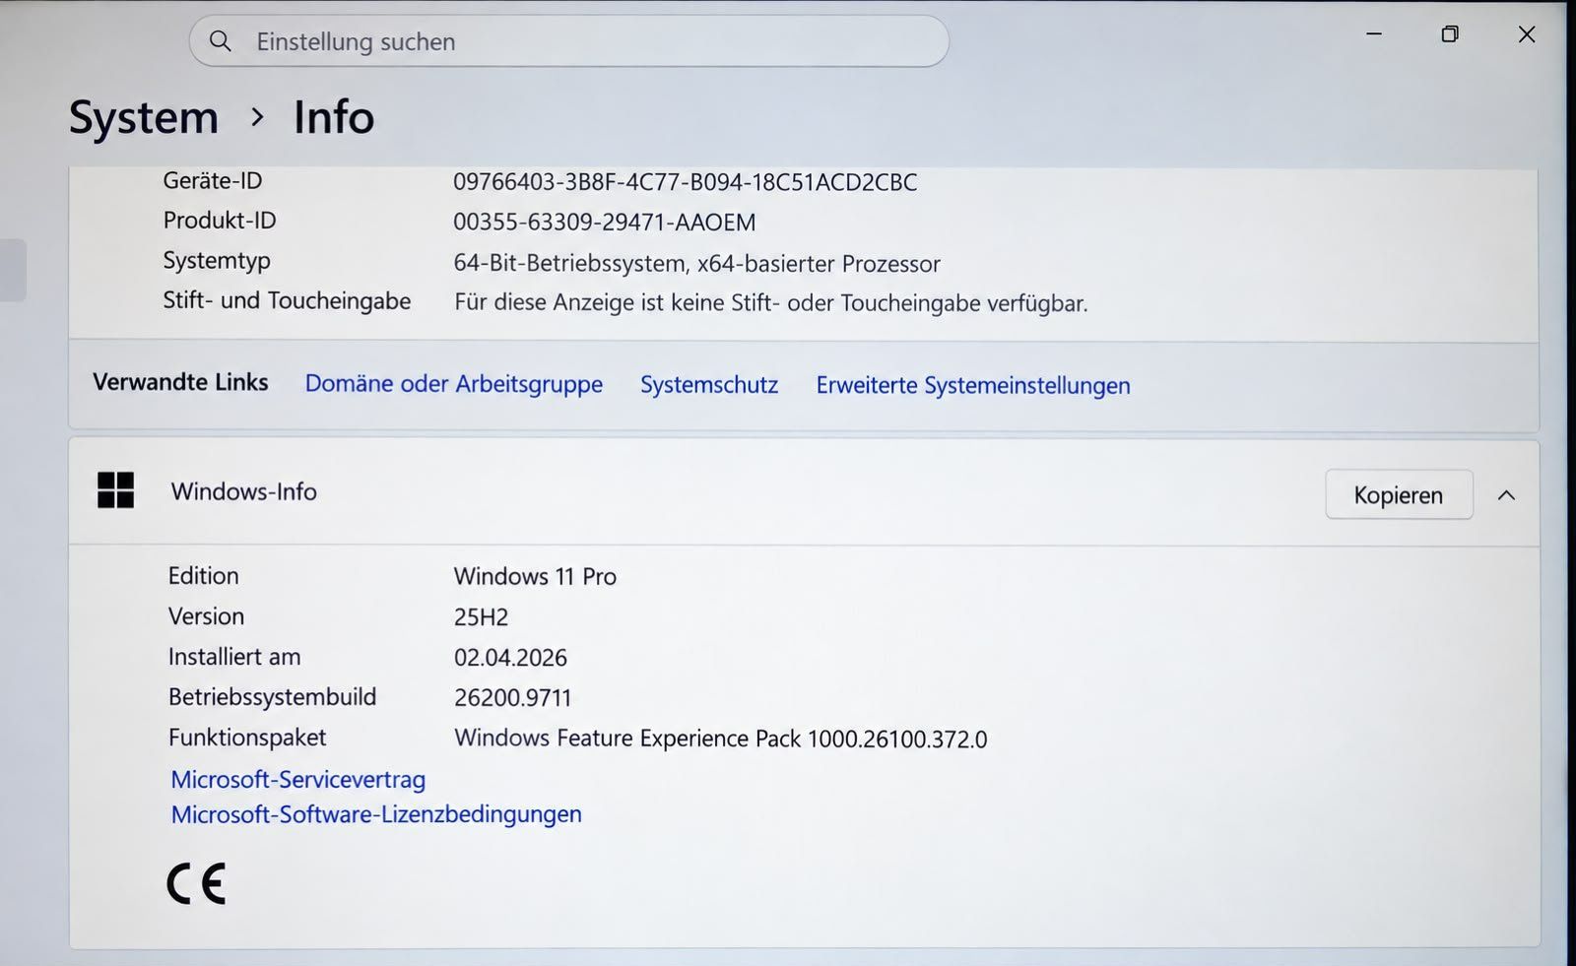Click the Version label
Viewport: 1576px width, 966px height.
pyautogui.click(x=206, y=616)
